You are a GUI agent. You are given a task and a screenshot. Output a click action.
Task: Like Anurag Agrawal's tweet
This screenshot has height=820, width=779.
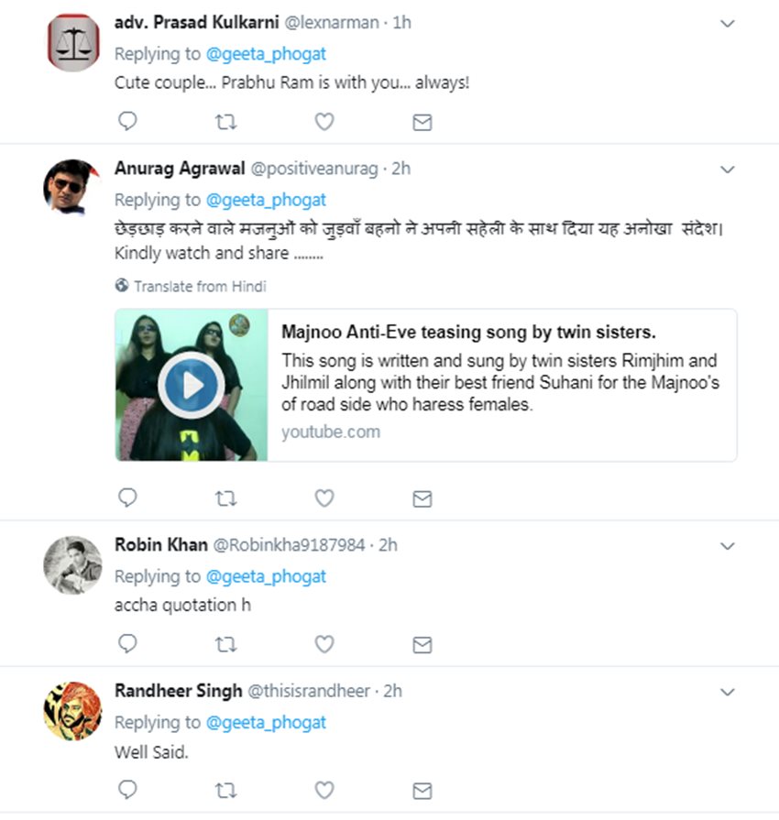(324, 497)
